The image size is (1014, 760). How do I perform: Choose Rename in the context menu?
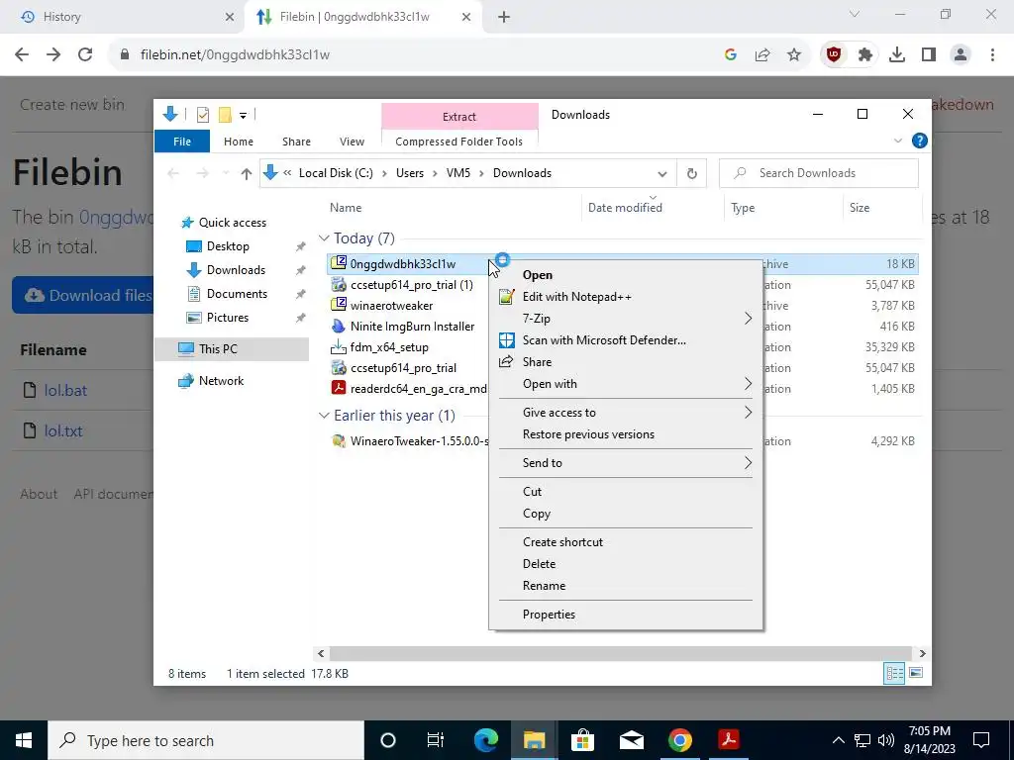pos(626,586)
